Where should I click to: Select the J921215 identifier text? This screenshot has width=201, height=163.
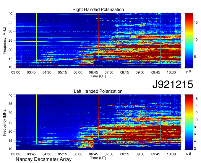[x=173, y=84]
